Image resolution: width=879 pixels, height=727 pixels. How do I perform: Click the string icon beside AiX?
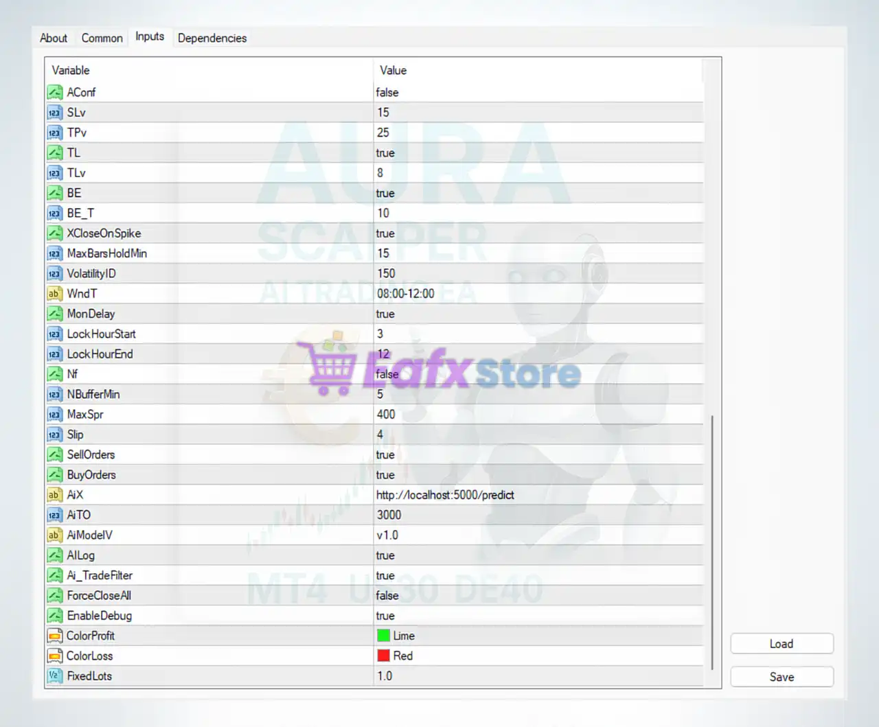click(55, 495)
